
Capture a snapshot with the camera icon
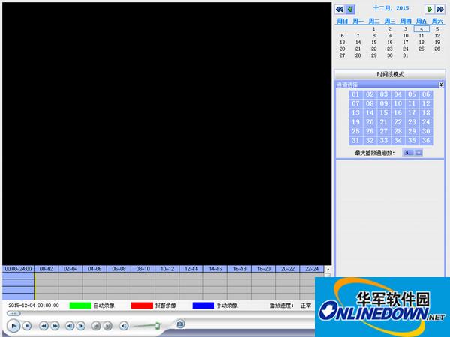tap(180, 324)
